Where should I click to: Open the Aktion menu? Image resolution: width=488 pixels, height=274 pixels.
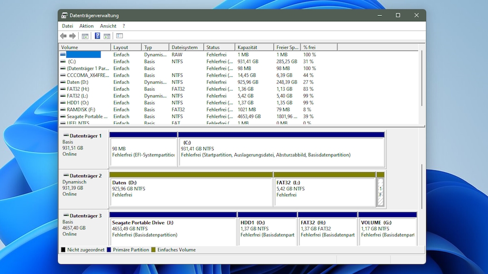[x=86, y=26]
